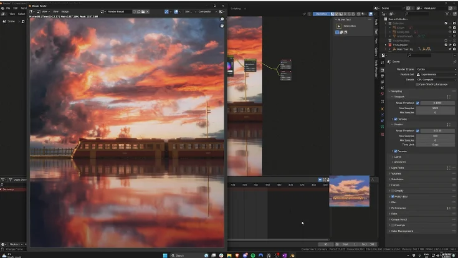Expand the Lights subpanel

(398, 156)
